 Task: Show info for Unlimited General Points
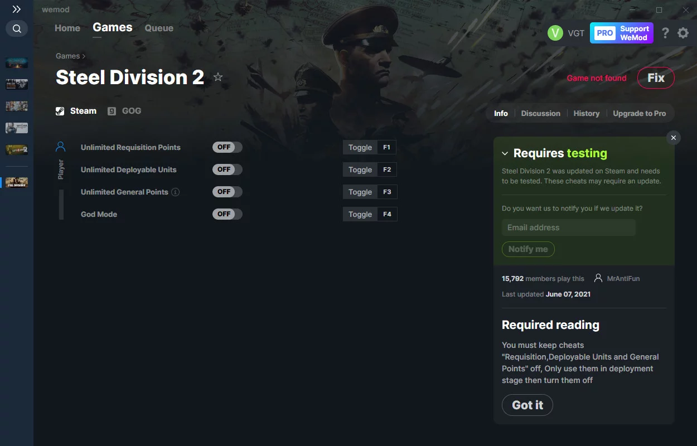(175, 192)
